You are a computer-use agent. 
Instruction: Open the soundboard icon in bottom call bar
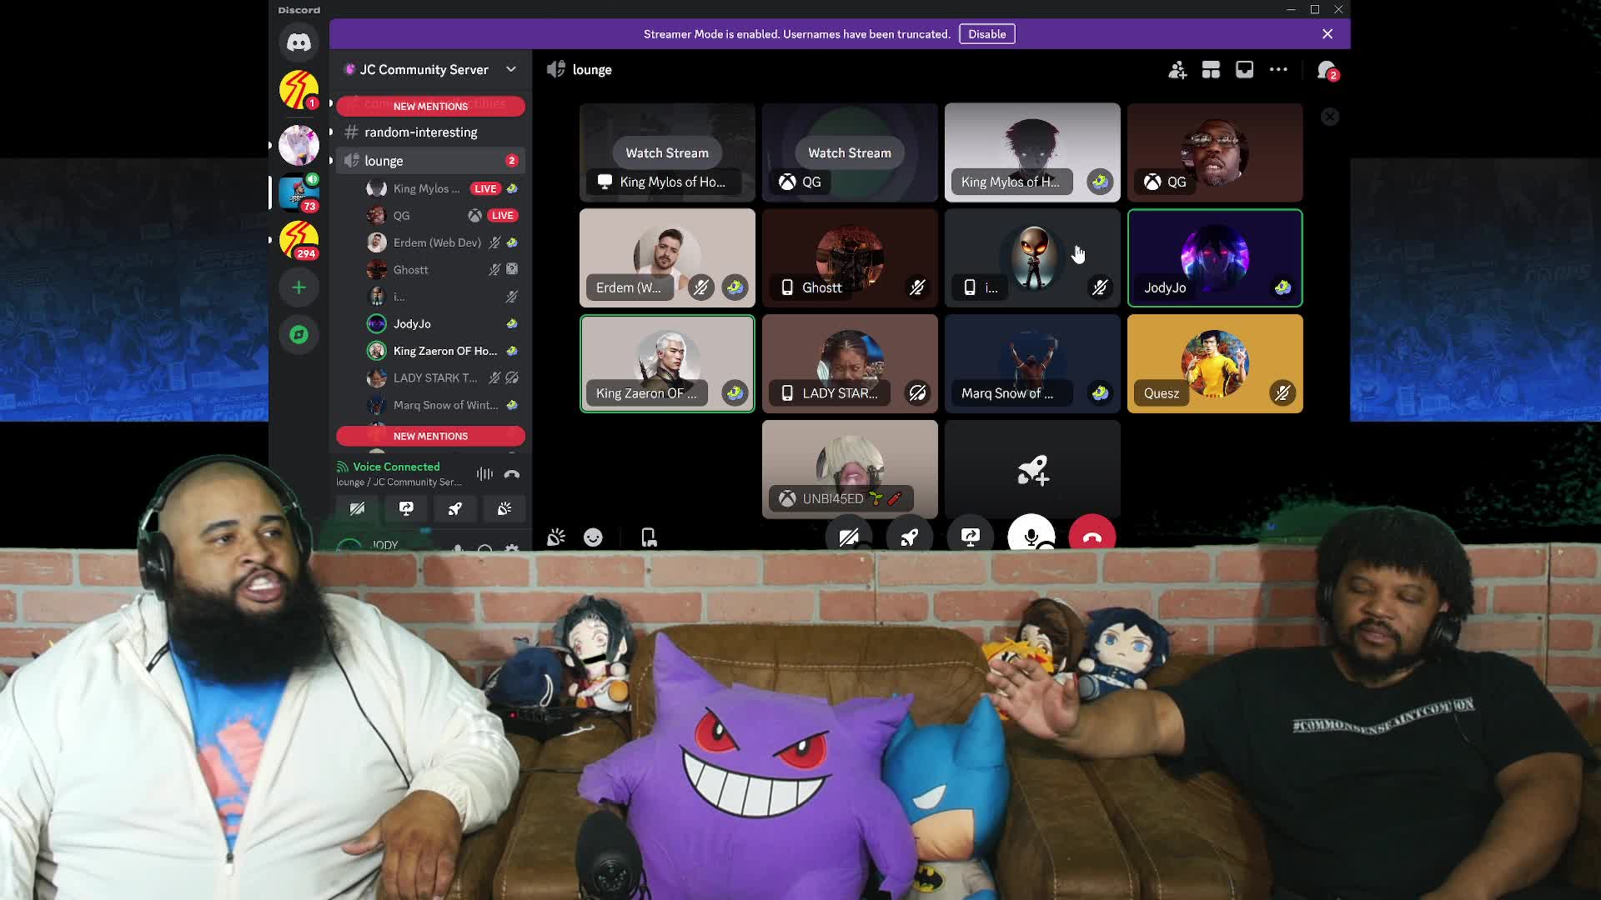(x=557, y=537)
